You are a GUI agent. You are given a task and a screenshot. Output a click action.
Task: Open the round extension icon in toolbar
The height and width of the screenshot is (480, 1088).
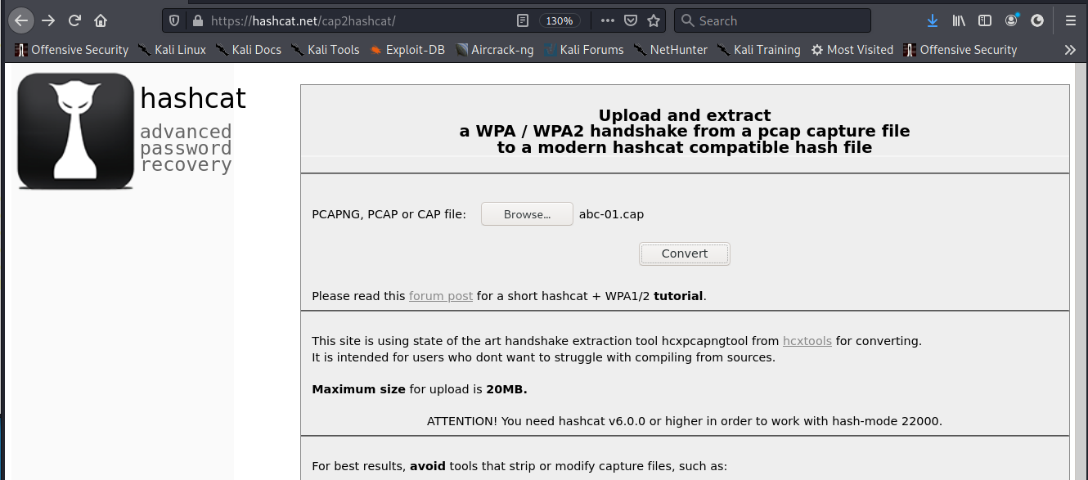point(1037,20)
